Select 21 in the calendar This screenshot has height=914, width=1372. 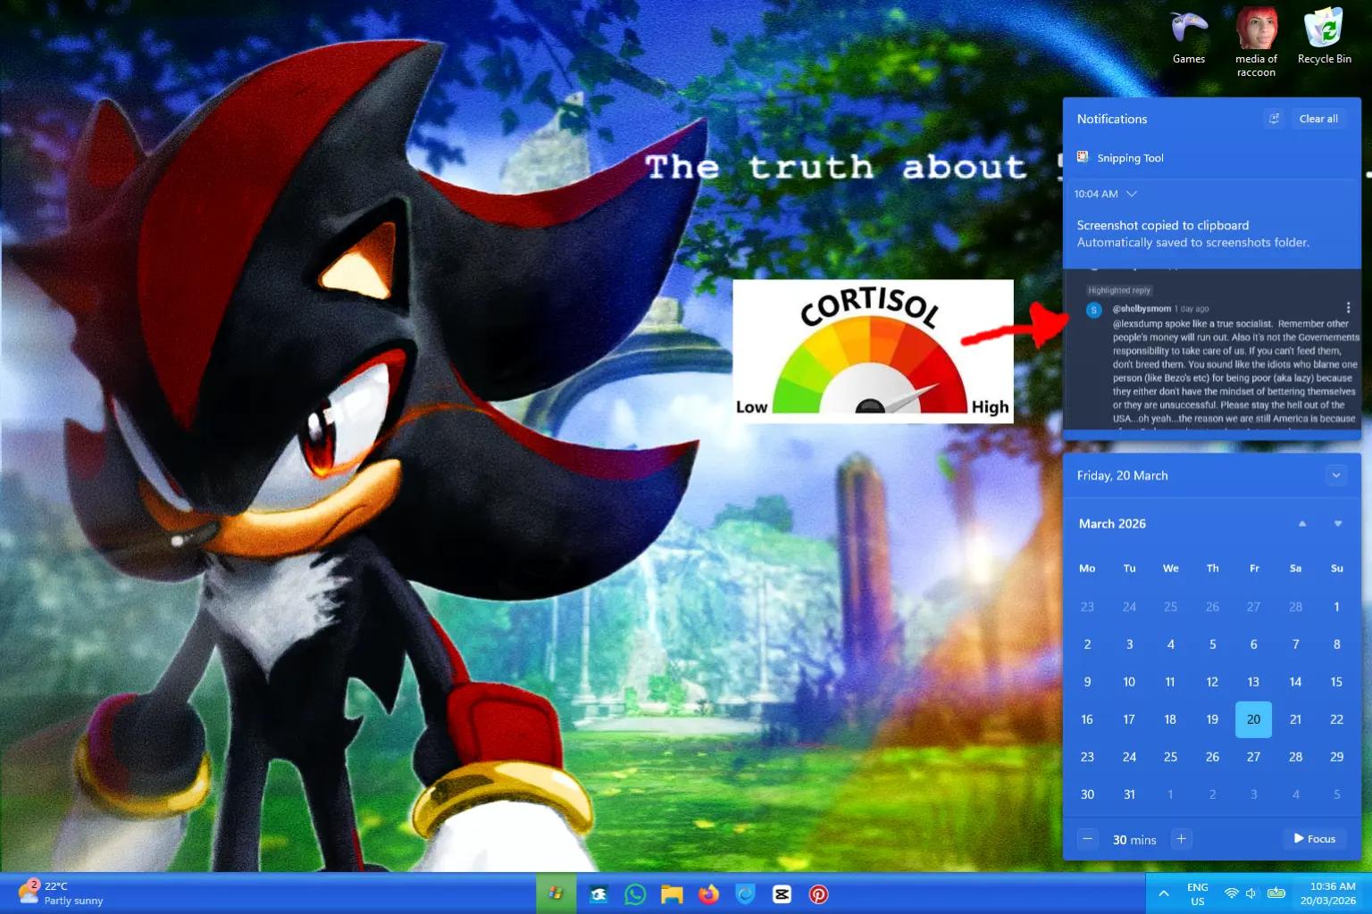tap(1295, 719)
